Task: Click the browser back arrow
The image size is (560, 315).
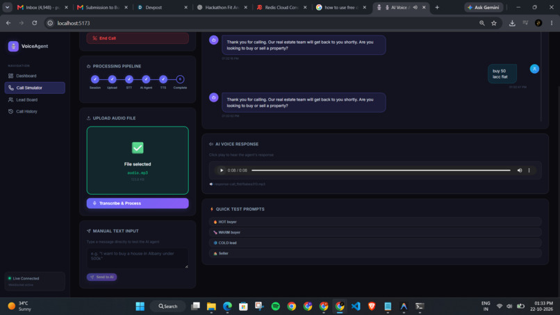Action: point(8,23)
